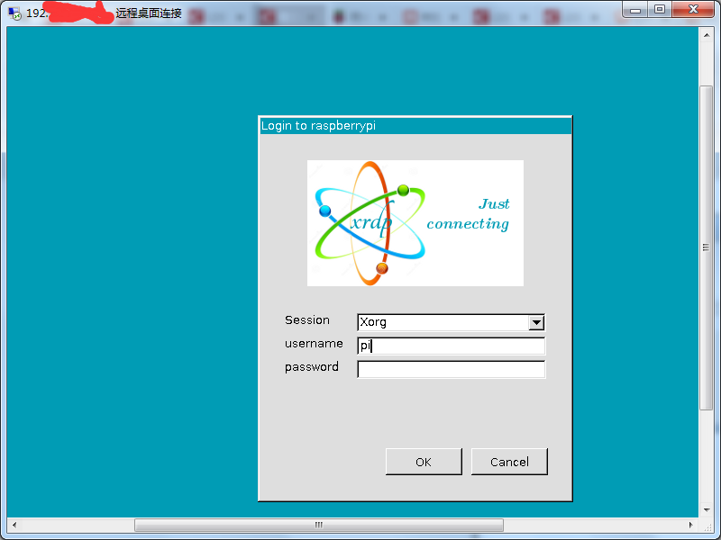Viewport: 721px width, 540px height.
Task: Focus the password input field
Action: click(x=451, y=369)
